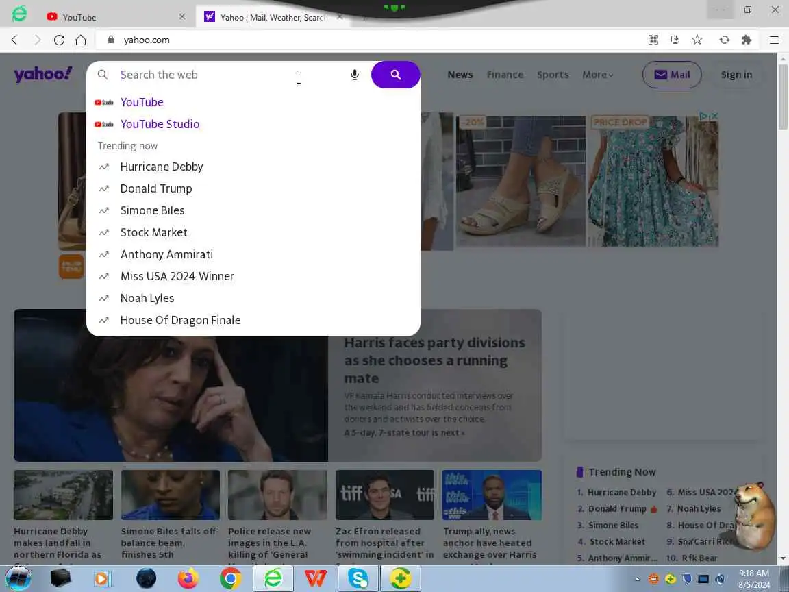This screenshot has width=789, height=592.
Task: Click the browser forward arrow
Action: pyautogui.click(x=37, y=40)
